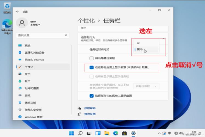This screenshot has height=137, width=205.
Task: Click the 获取帮助 link
Action: [90, 108]
